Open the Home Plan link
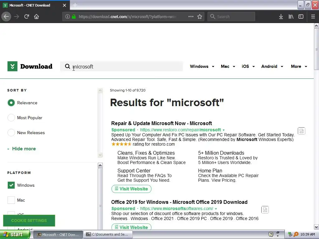Image resolution: width=319 pixels, height=239 pixels. coord(210,171)
